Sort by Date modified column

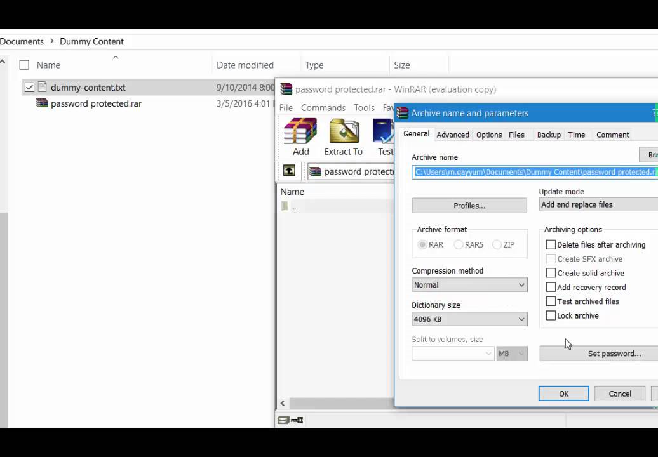pos(245,65)
